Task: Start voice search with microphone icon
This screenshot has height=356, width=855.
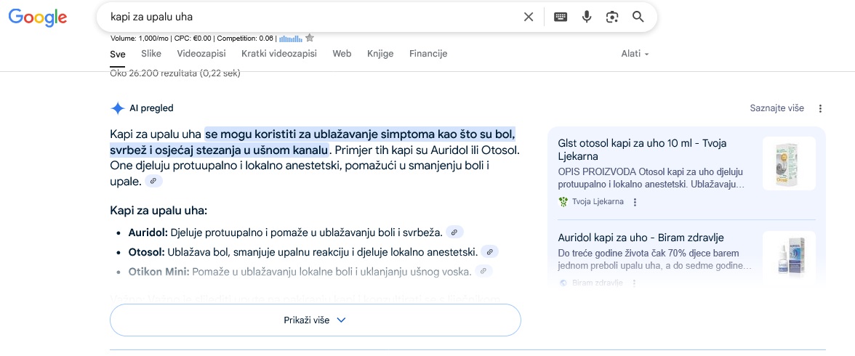Action: click(587, 17)
